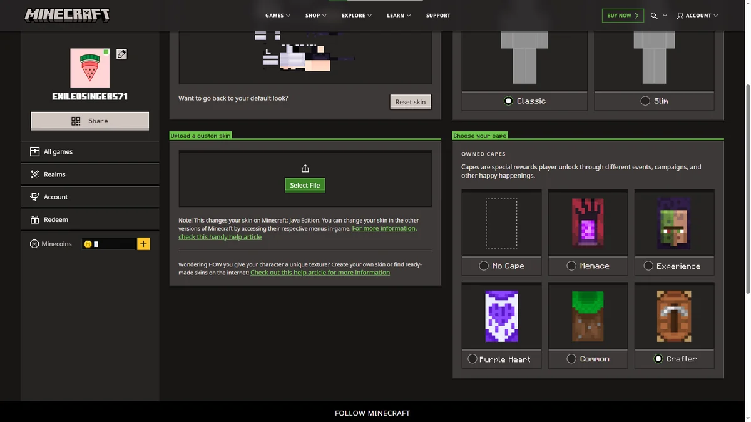
Task: Expand the Explore dropdown menu
Action: [x=357, y=16]
